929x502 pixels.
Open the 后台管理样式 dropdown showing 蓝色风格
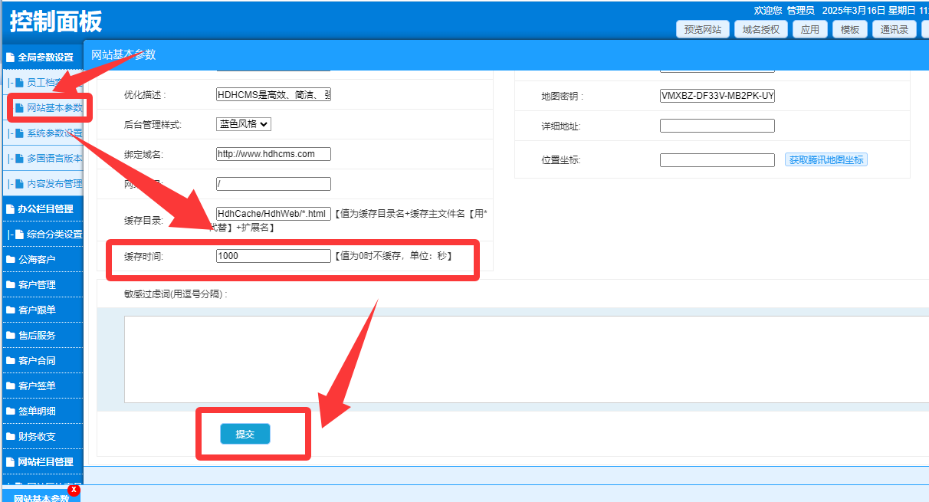pos(244,124)
